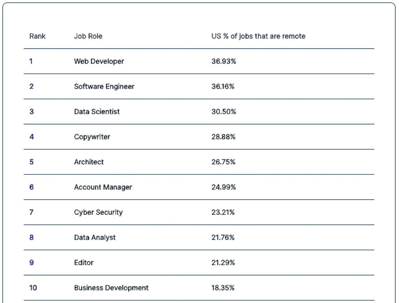Screen dimensions: 399x303
Task: Click the Rank column header
Action: (37, 36)
